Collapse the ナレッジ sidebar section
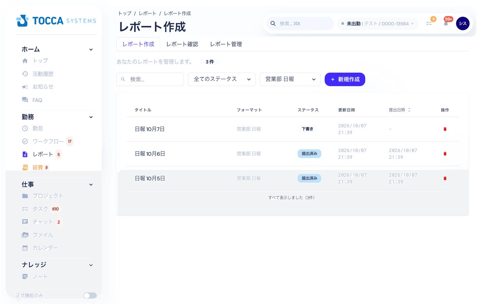487x304 pixels. coord(91,265)
